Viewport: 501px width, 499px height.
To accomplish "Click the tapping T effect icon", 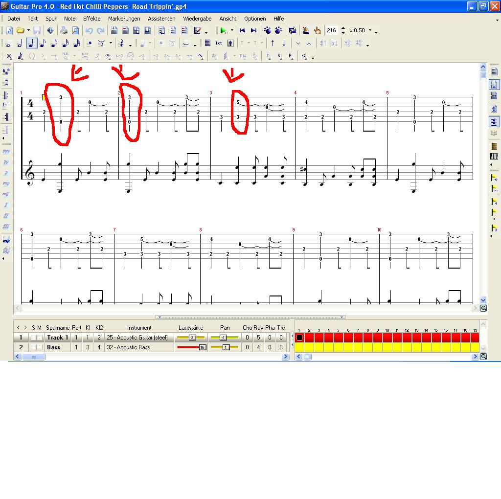I will [x=268, y=56].
